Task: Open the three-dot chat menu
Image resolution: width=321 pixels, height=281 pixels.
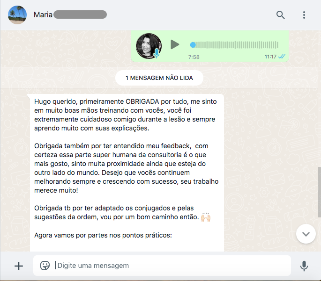Action: coord(304,15)
